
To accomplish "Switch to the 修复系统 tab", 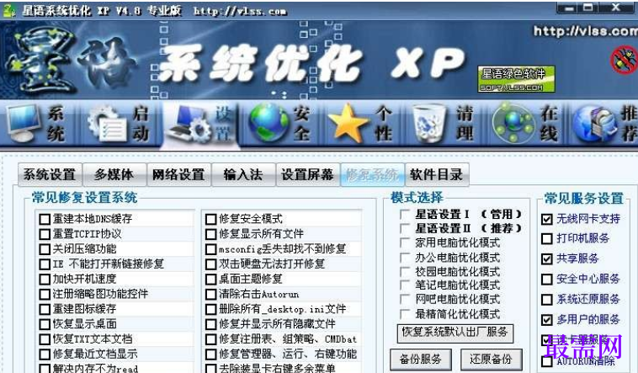I will (x=372, y=174).
